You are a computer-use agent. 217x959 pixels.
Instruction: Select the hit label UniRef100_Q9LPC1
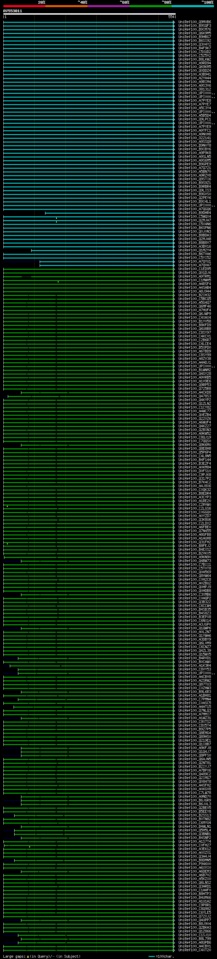[195, 119]
